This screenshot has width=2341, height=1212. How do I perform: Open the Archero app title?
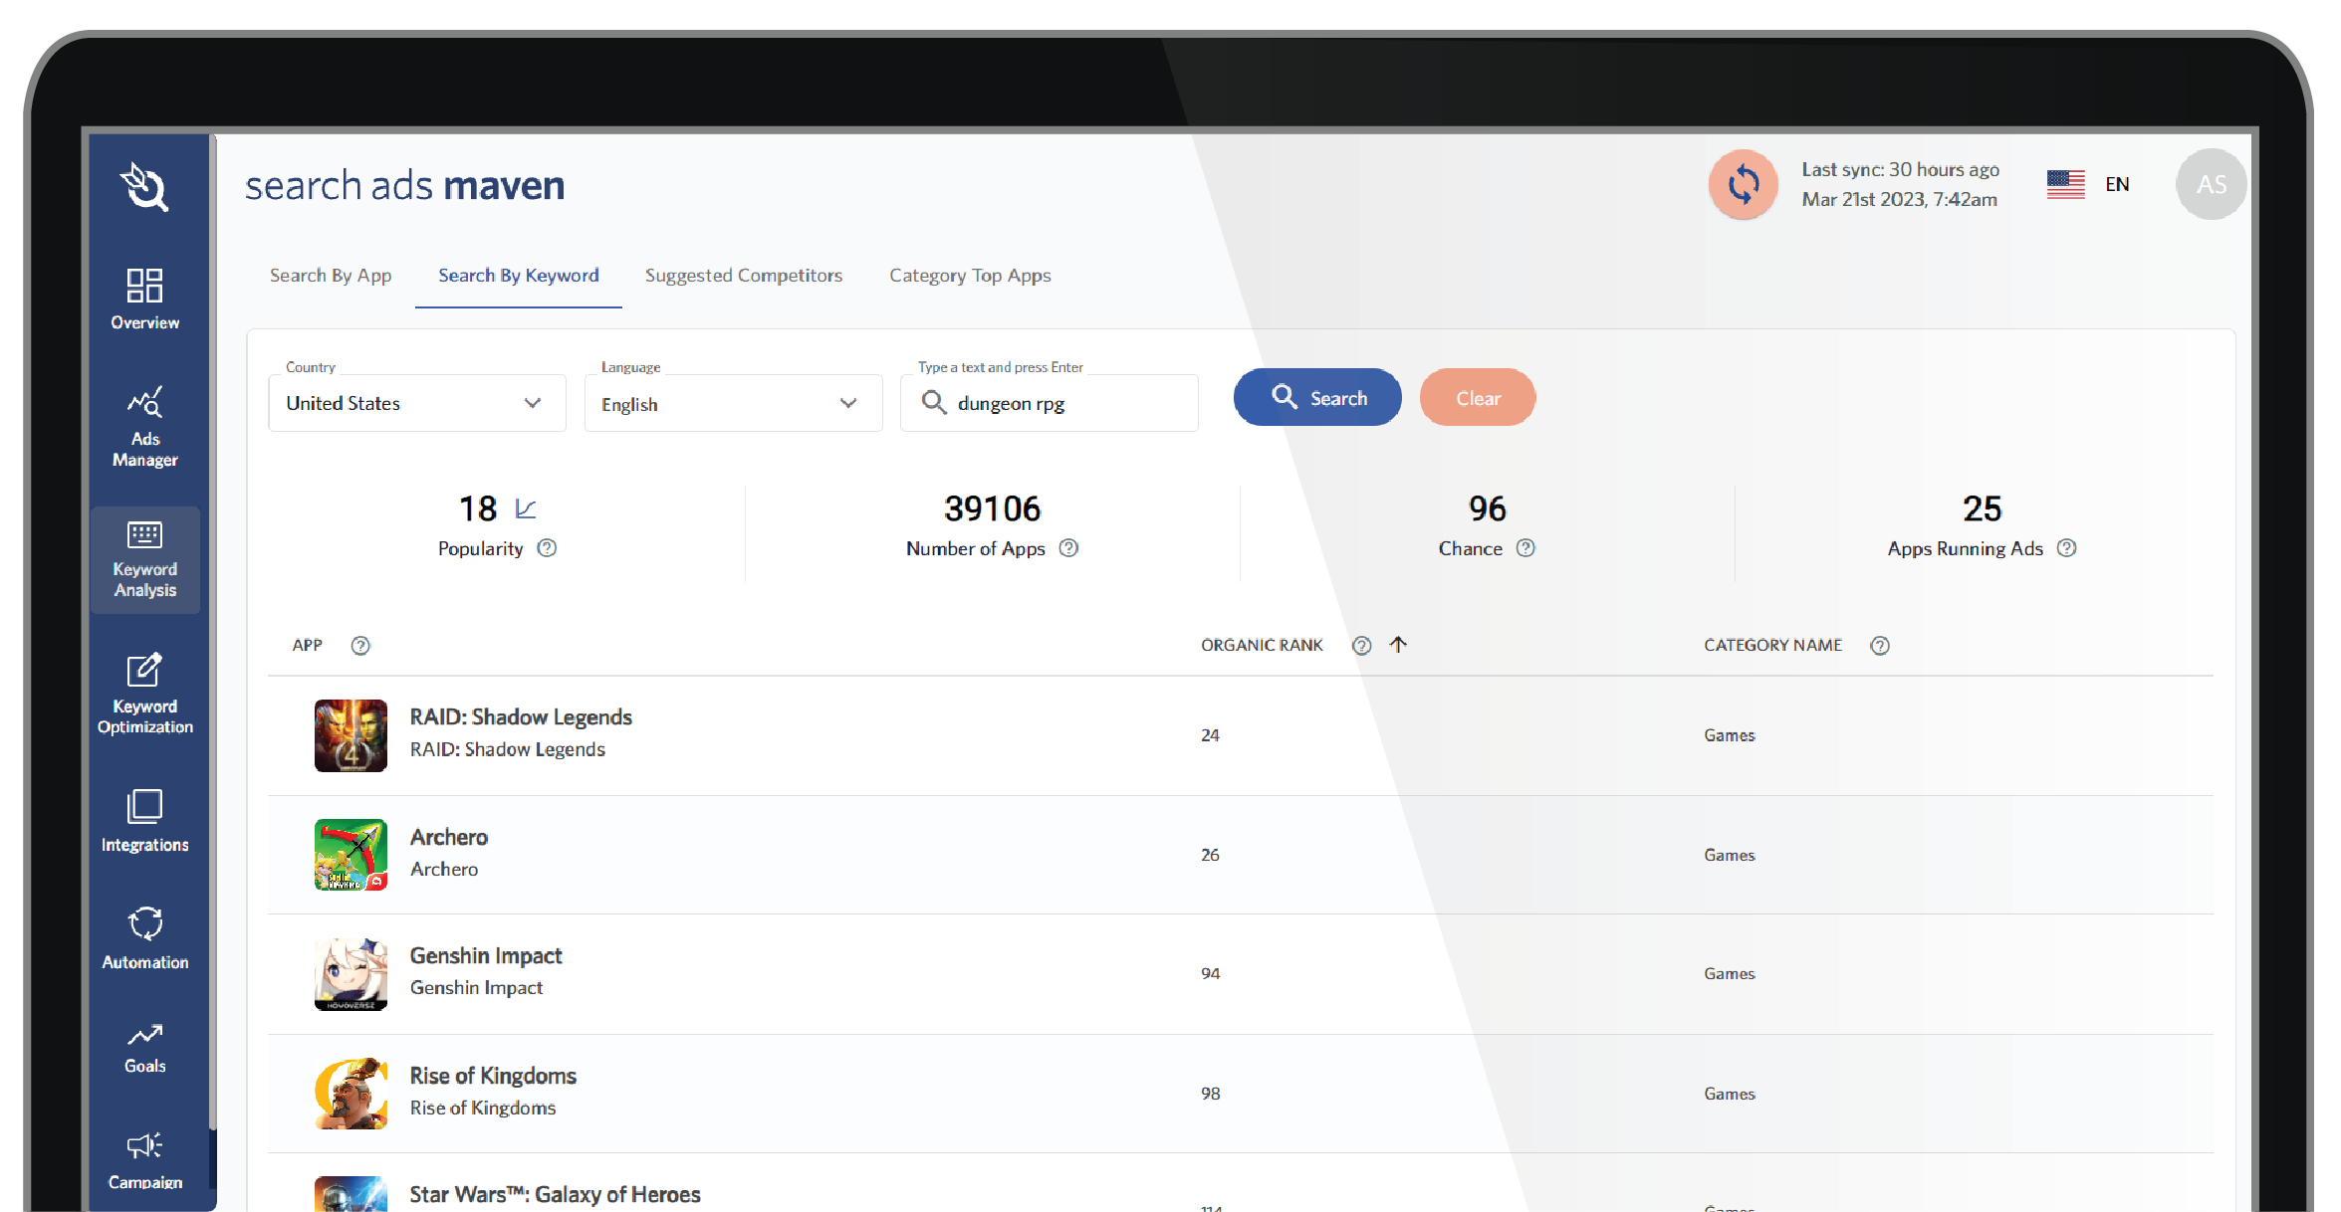click(449, 837)
